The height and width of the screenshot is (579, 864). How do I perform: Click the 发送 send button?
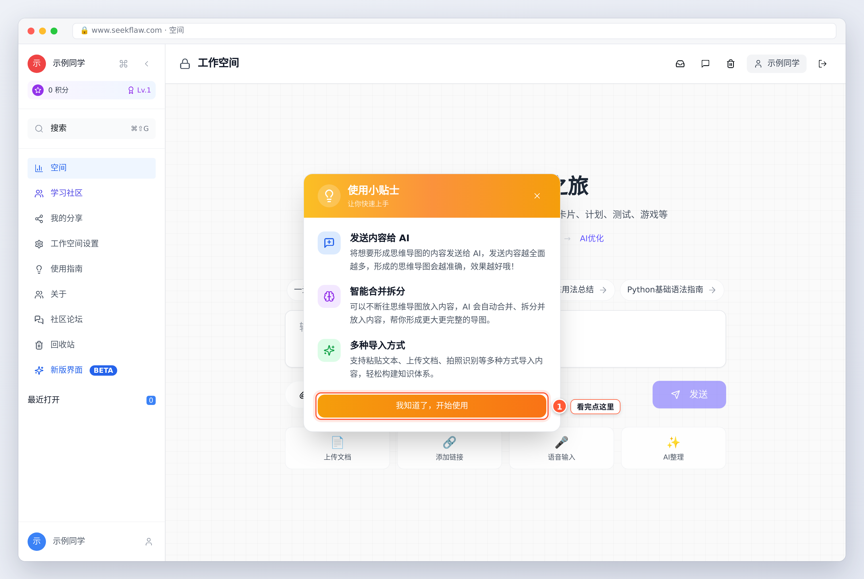689,394
